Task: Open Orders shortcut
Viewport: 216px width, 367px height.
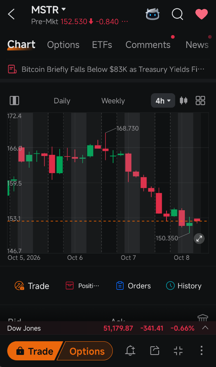Action: coord(133,286)
